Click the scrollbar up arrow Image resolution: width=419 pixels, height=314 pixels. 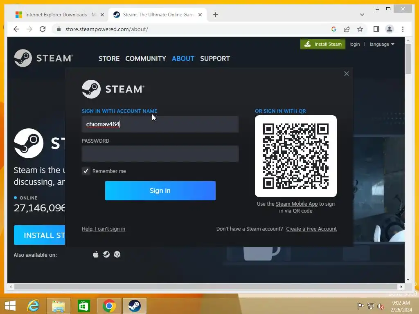[x=408, y=40]
